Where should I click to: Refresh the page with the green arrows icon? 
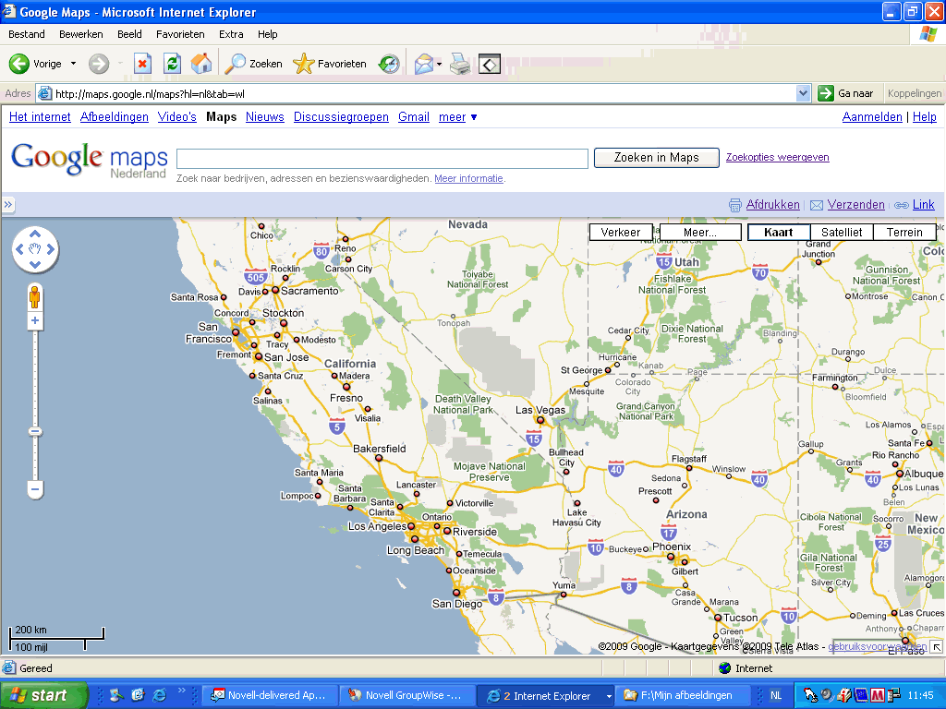tap(172, 64)
